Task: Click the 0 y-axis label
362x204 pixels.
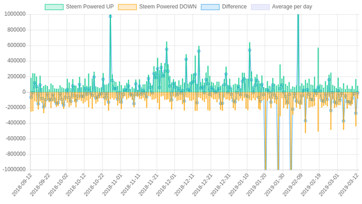Action: [24, 92]
